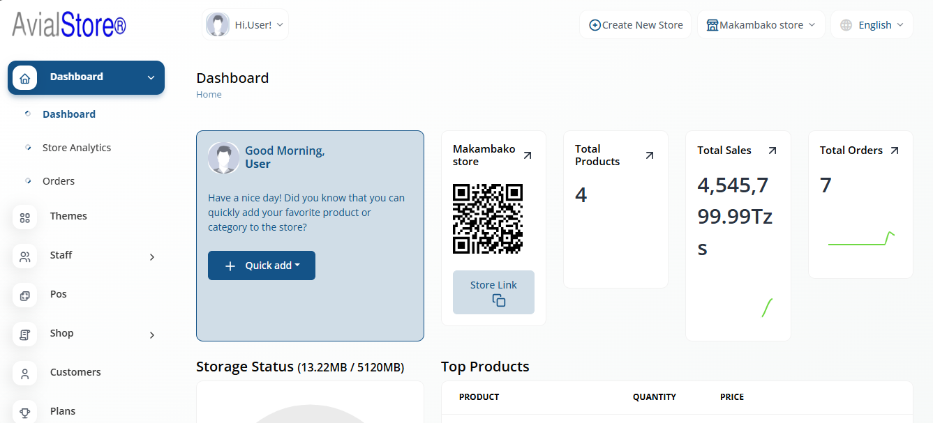Click the plus icon on Quick add

[x=230, y=266]
